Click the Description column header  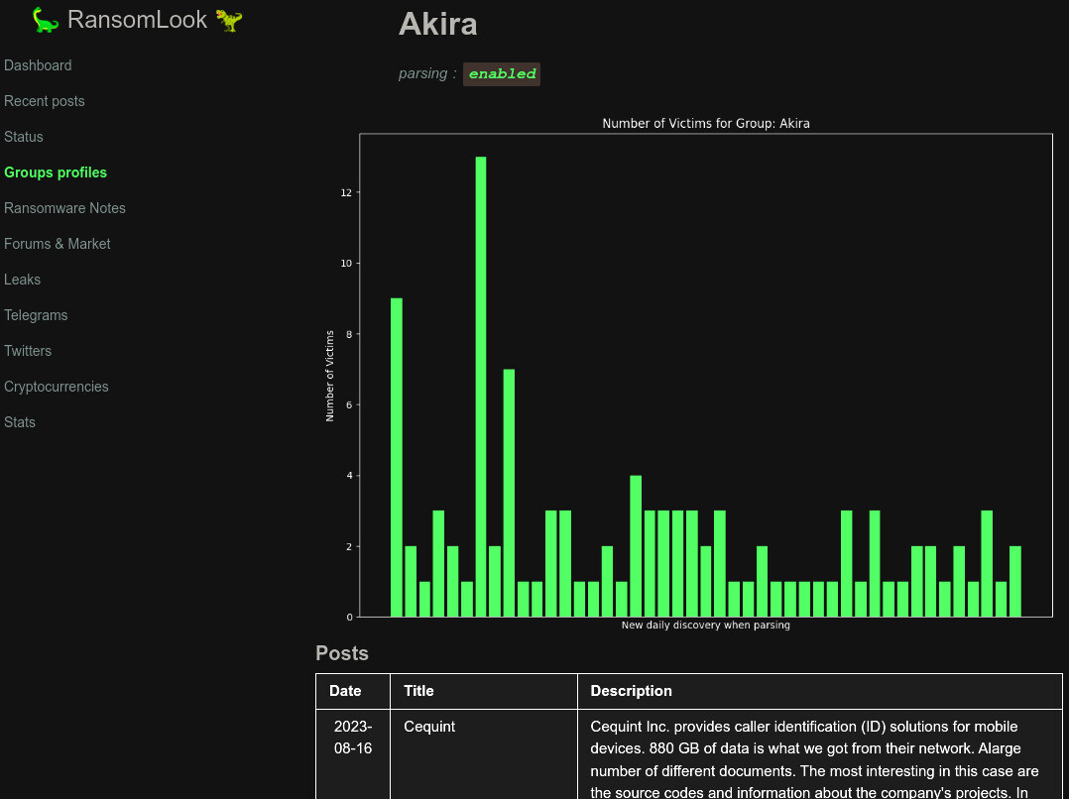click(632, 691)
